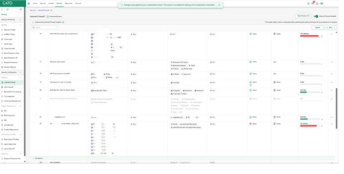Open the Network tab
The image size is (344, 174).
[43, 4]
